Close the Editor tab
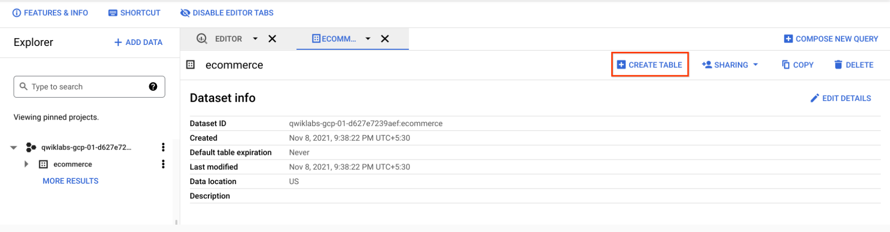This screenshot has width=890, height=232. tap(272, 39)
